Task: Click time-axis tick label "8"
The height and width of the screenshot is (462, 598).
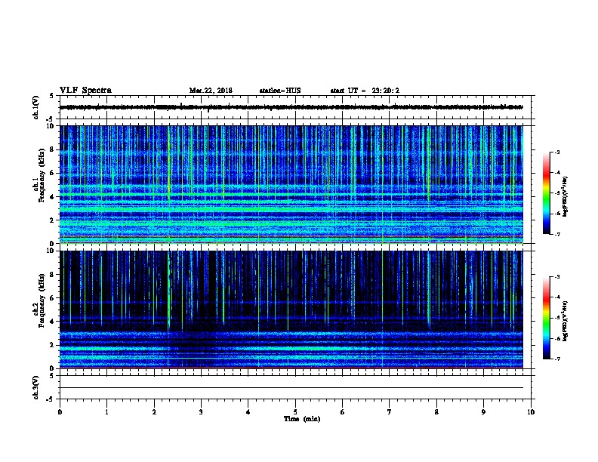Action: click(436, 412)
